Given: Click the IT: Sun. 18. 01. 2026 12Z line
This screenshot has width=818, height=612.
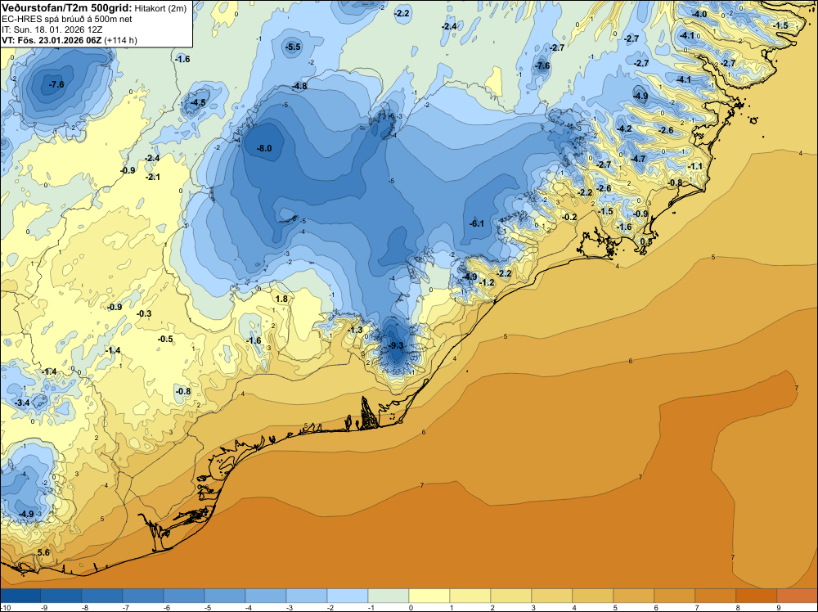Looking at the screenshot, I should (x=52, y=29).
